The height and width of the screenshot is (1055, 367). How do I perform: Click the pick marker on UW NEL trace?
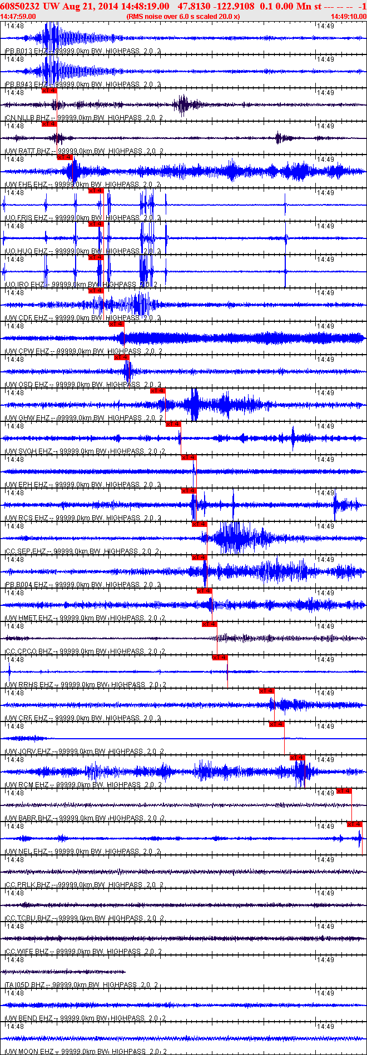(355, 824)
